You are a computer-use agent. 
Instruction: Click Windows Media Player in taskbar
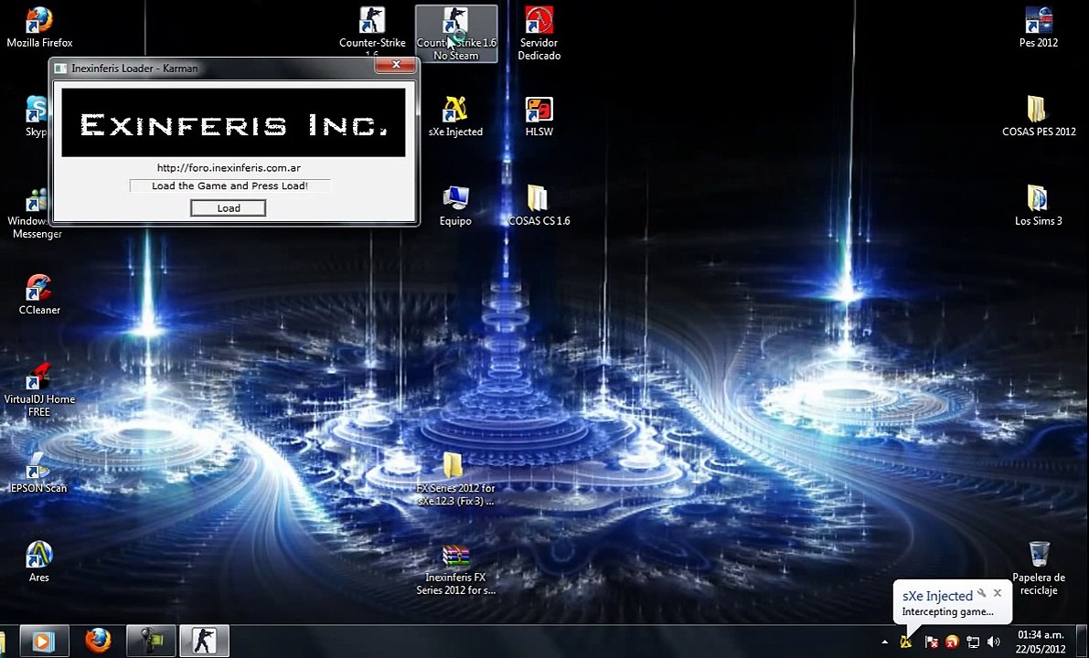click(44, 641)
